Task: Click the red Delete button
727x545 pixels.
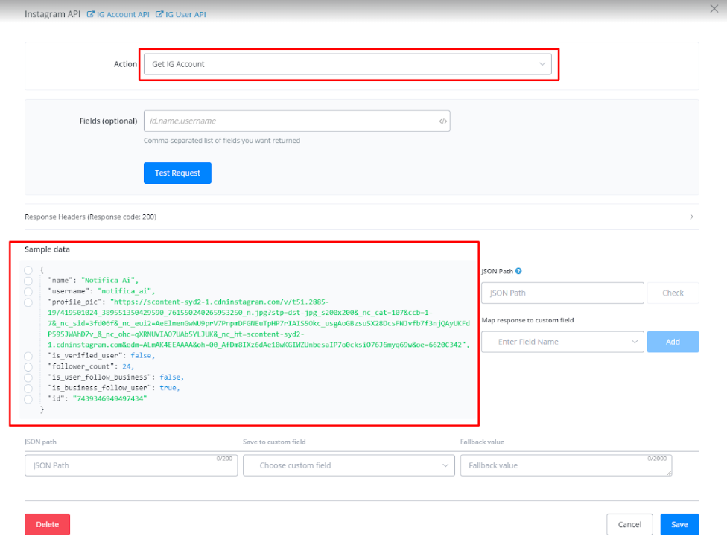Action: (x=47, y=524)
